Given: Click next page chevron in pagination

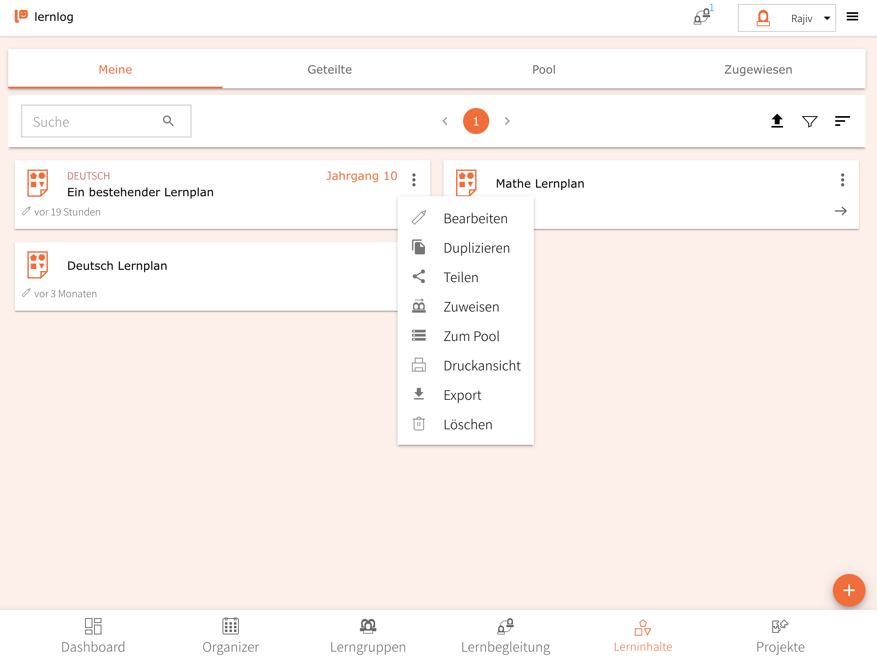Looking at the screenshot, I should [x=507, y=121].
